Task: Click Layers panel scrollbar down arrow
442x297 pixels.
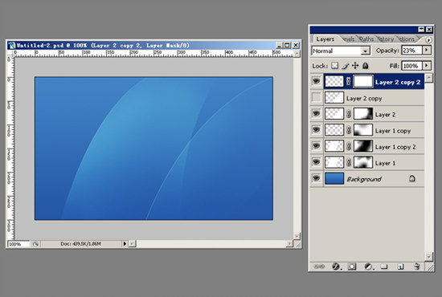Action: coord(429,256)
